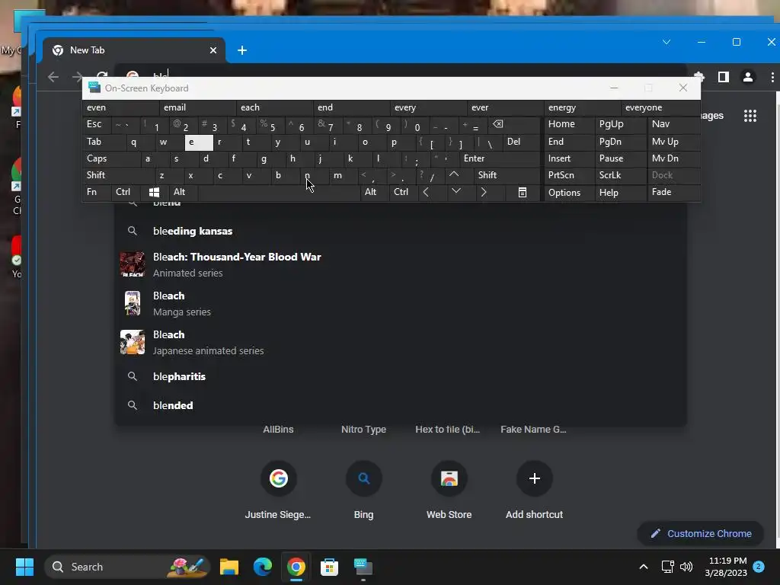Open the Windows Start menu
This screenshot has height=585, width=780.
(x=24, y=567)
